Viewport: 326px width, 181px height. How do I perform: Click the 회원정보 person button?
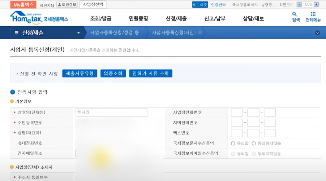[67, 5]
